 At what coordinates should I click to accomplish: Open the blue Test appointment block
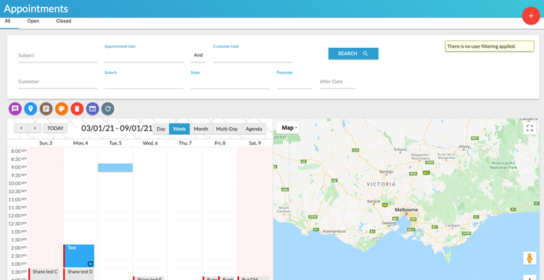click(79, 256)
